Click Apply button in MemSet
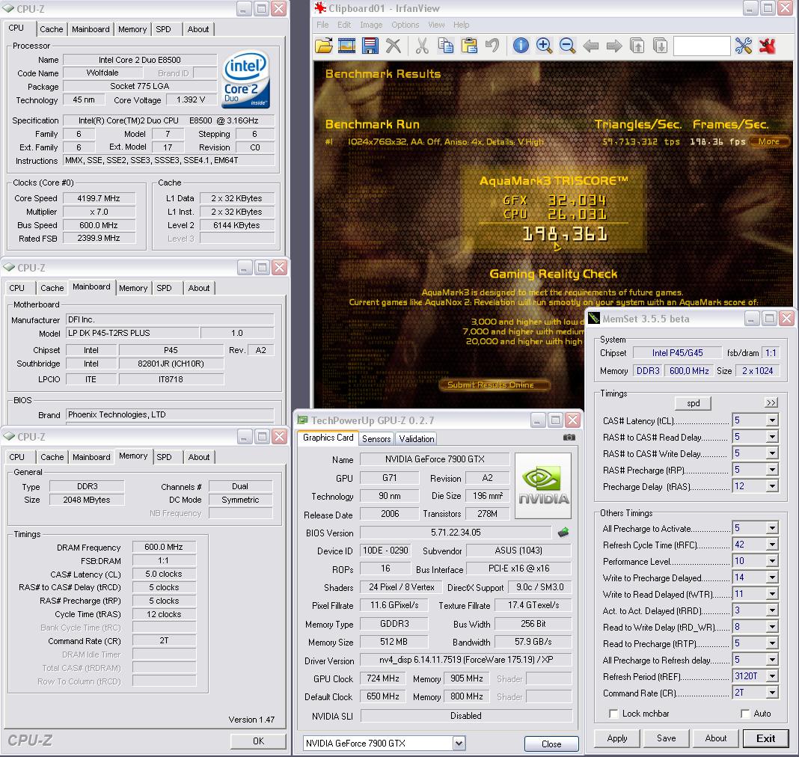Screen dimensions: 799x757 coord(617,738)
